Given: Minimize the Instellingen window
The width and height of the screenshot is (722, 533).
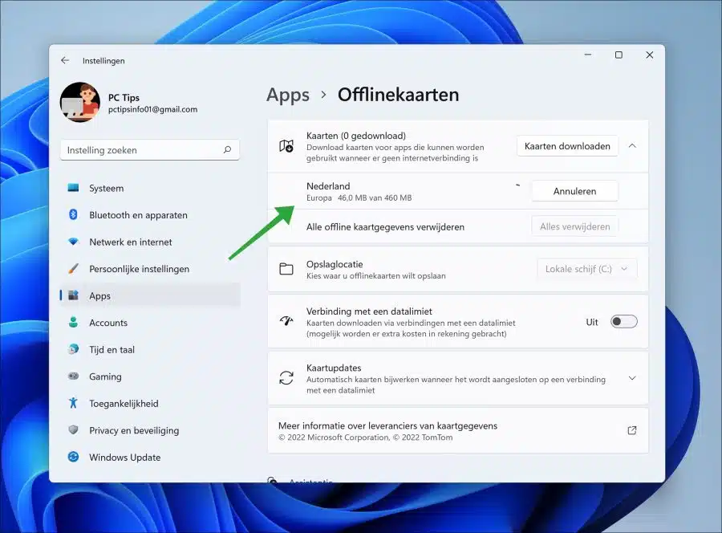Looking at the screenshot, I should 588,55.
